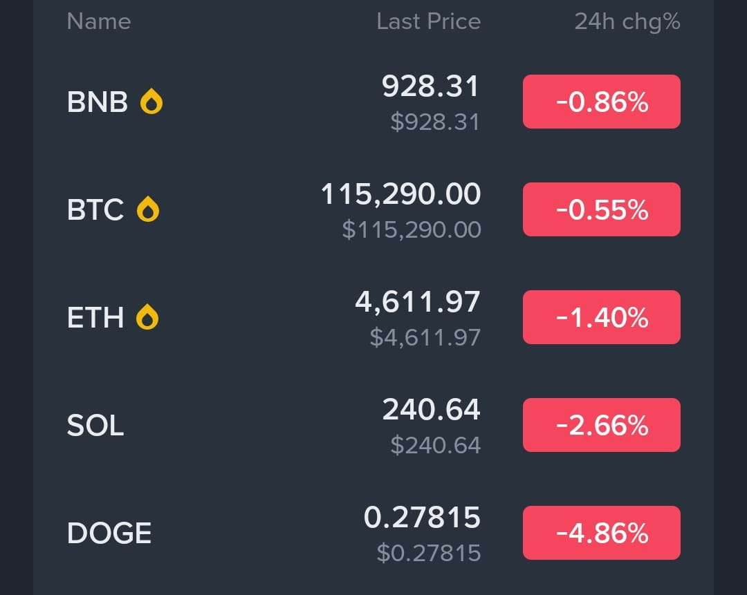Sort by Last Price column header
The width and height of the screenshot is (747, 595).
[x=428, y=21]
